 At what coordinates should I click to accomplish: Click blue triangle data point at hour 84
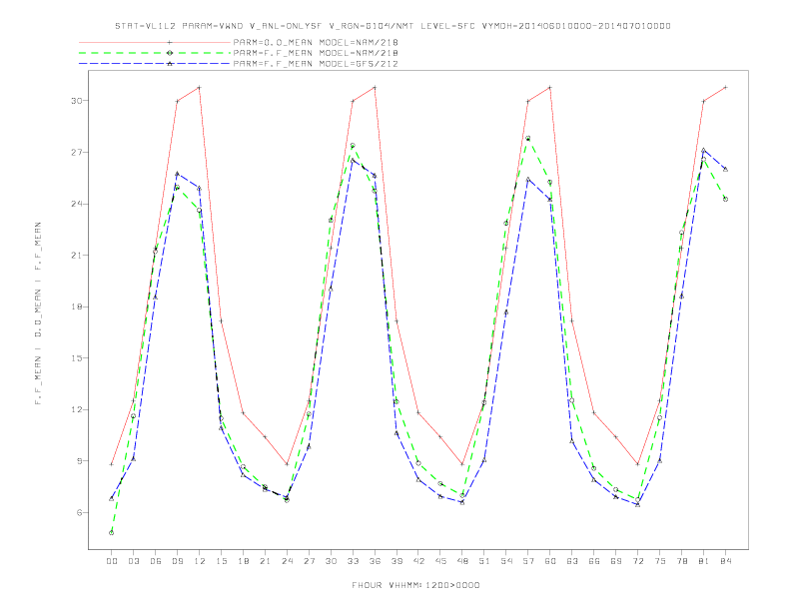click(725, 170)
